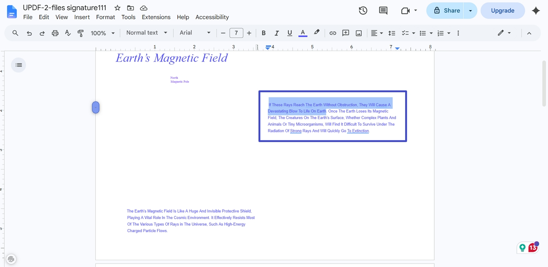Click the blue margin handle beside the page
Image resolution: width=548 pixels, height=267 pixels.
pyautogui.click(x=96, y=108)
